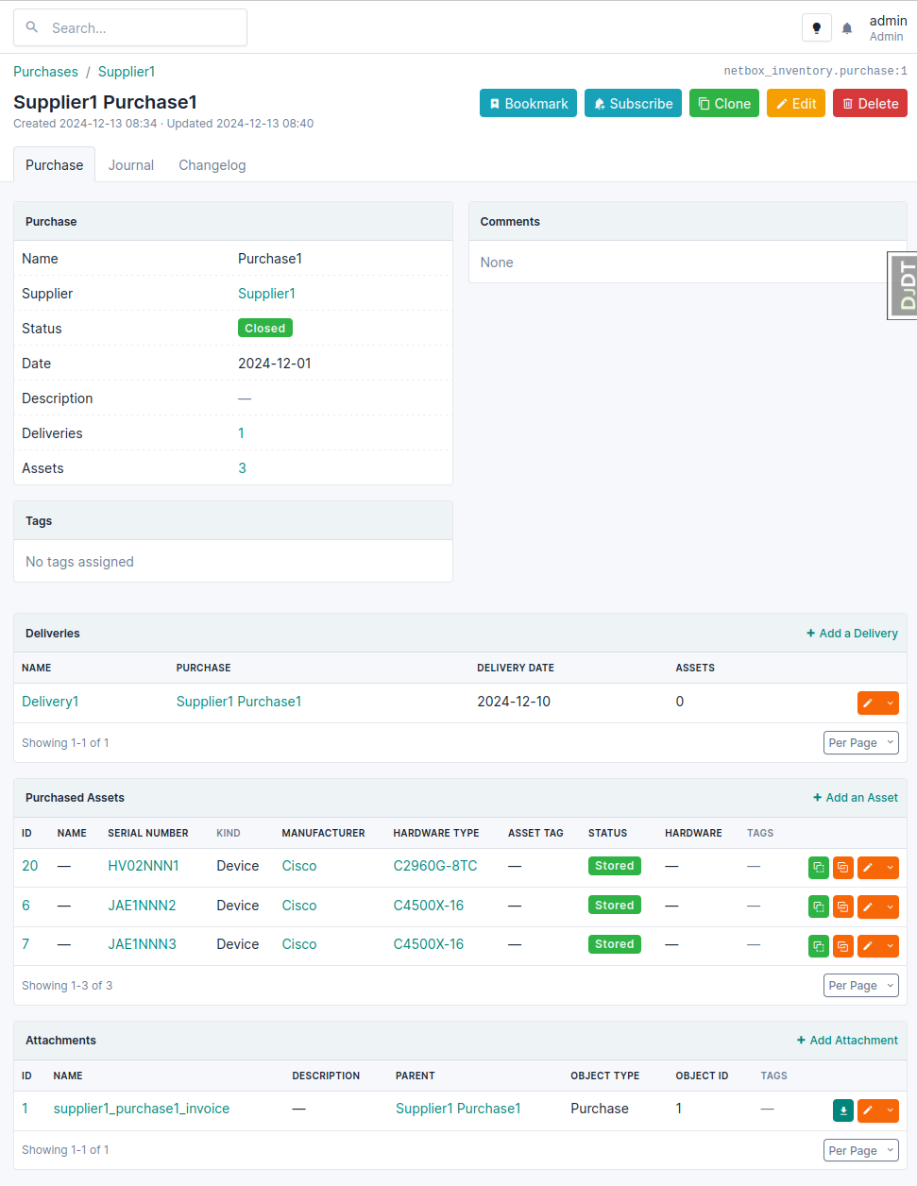This screenshot has width=917, height=1186.
Task: Switch to the Journal tab
Action: (131, 165)
